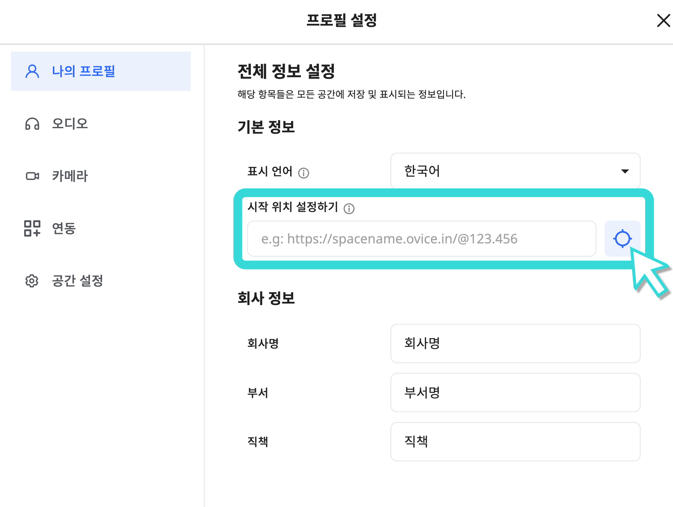Click the person icon for 나의 프로필

coord(32,71)
